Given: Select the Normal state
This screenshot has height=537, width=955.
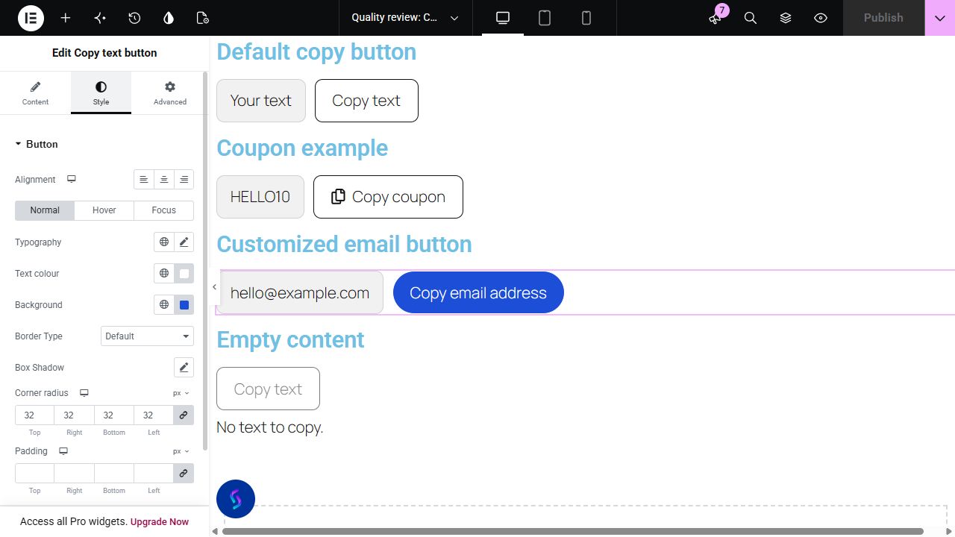Looking at the screenshot, I should click(45, 210).
